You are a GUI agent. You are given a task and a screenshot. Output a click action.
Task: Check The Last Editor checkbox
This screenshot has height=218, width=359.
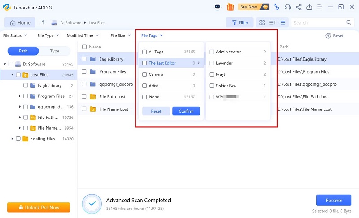pyautogui.click(x=144, y=63)
